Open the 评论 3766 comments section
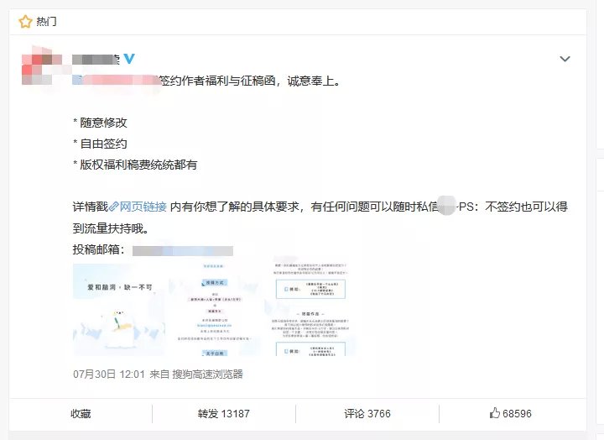Viewport: 604px width, 440px height. tap(367, 413)
